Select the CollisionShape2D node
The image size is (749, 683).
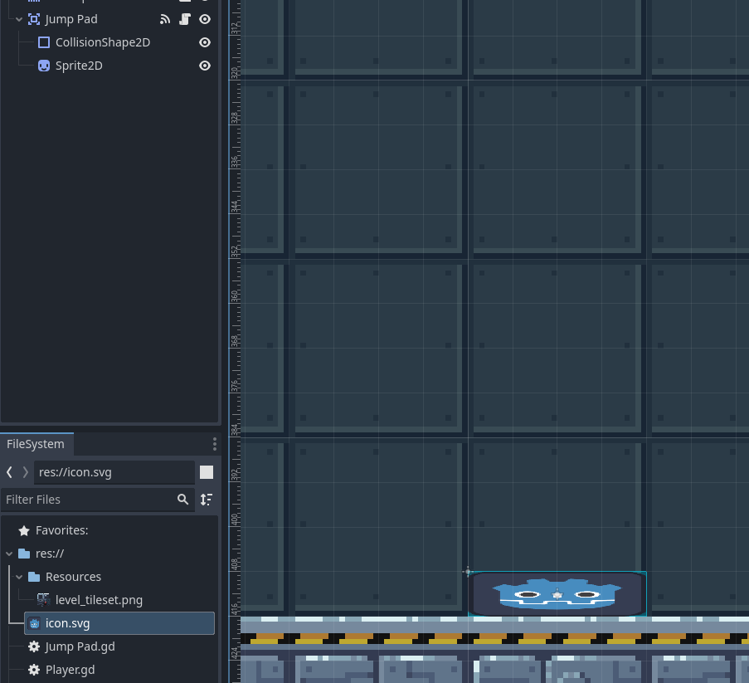(x=103, y=42)
